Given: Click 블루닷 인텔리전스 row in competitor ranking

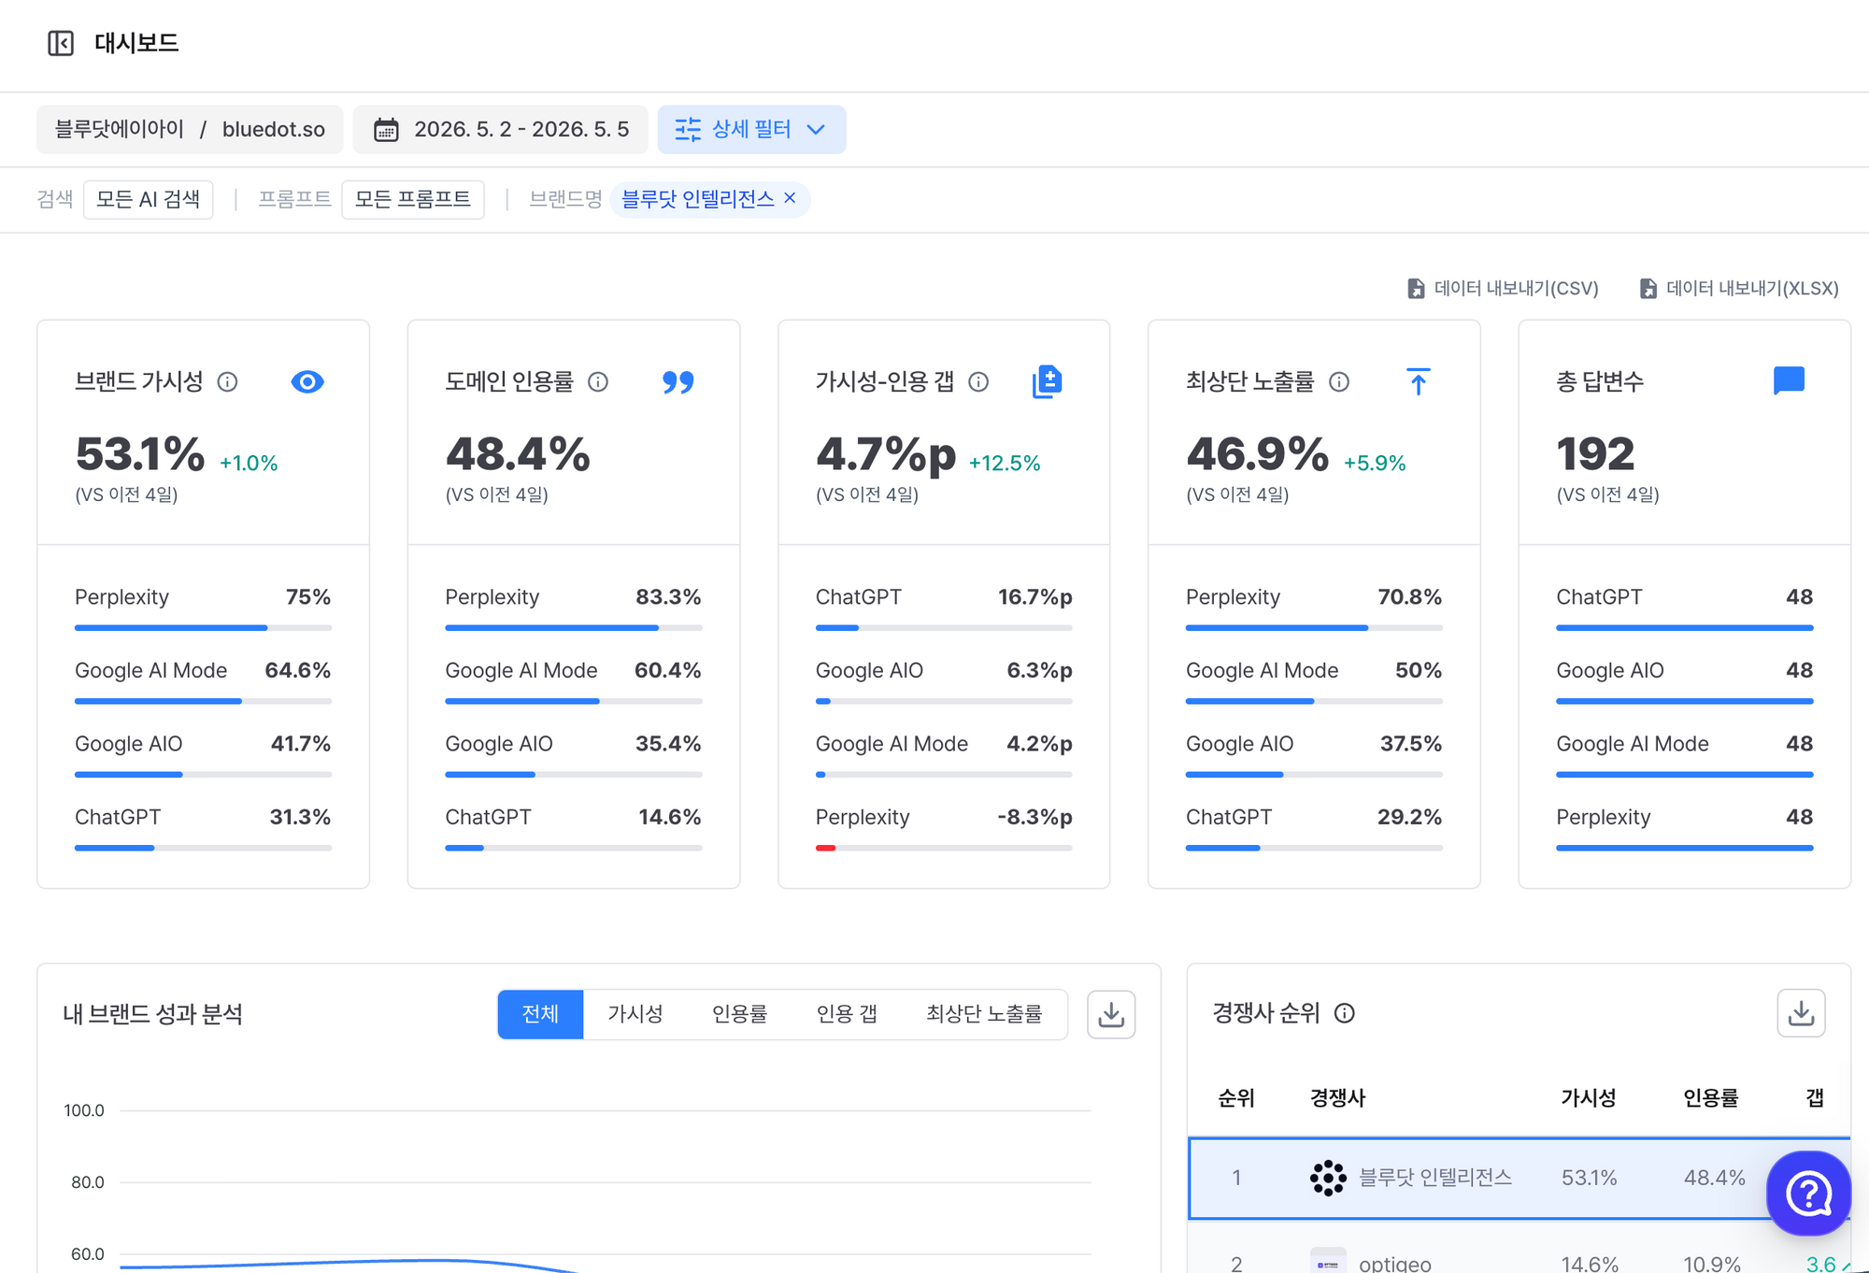Looking at the screenshot, I should (x=1519, y=1178).
